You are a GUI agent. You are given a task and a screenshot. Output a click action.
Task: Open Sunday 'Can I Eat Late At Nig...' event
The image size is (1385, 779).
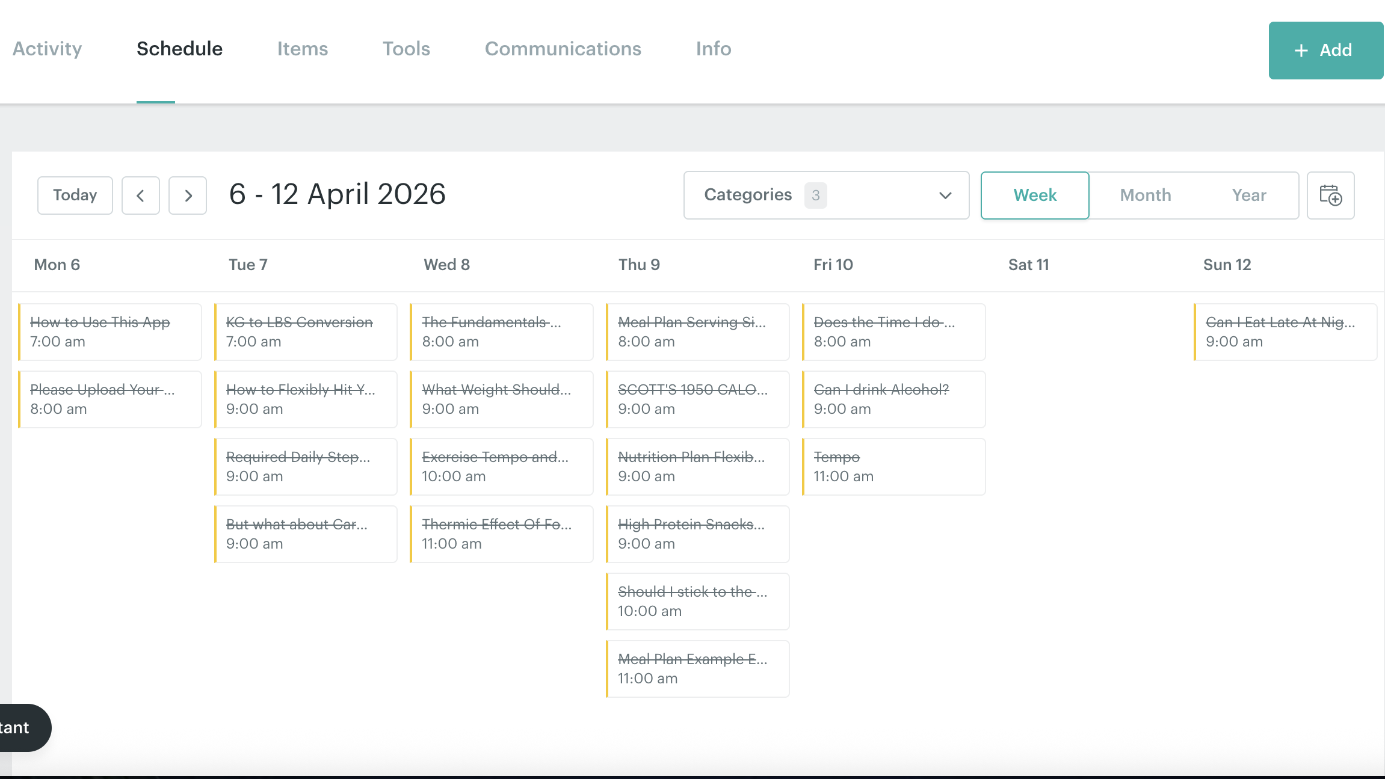[x=1285, y=331]
